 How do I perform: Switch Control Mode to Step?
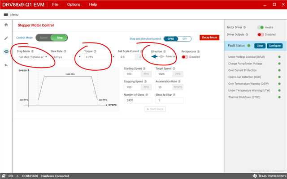(x=60, y=38)
